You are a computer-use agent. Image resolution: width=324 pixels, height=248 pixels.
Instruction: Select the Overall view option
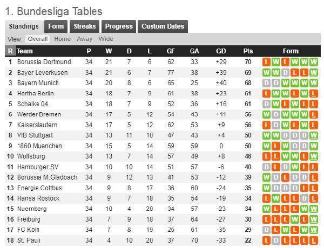tap(38, 39)
